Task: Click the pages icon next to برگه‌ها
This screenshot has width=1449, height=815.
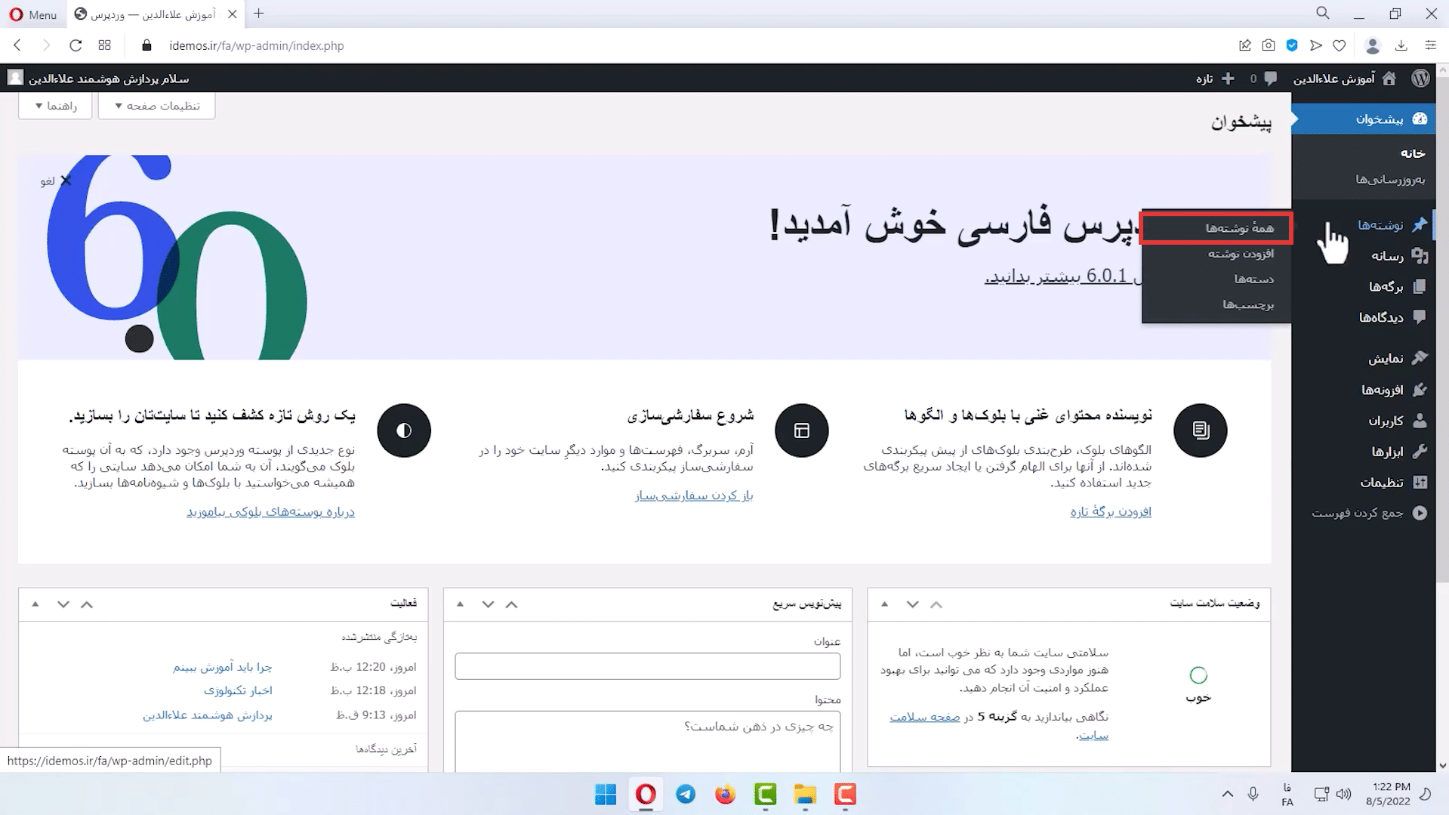Action: coord(1420,286)
